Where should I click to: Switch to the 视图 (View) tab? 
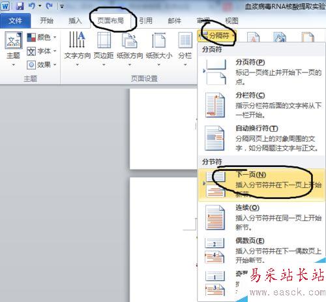231,21
